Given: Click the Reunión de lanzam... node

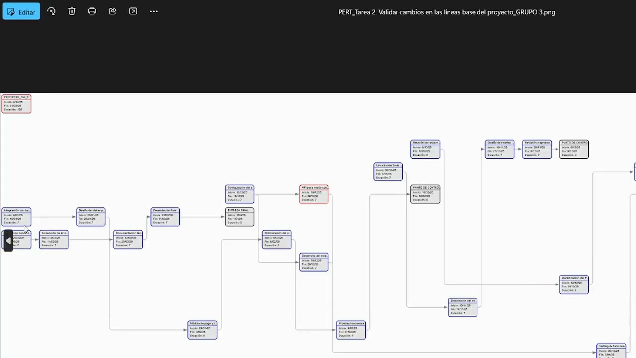Looking at the screenshot, I should click(x=425, y=149).
